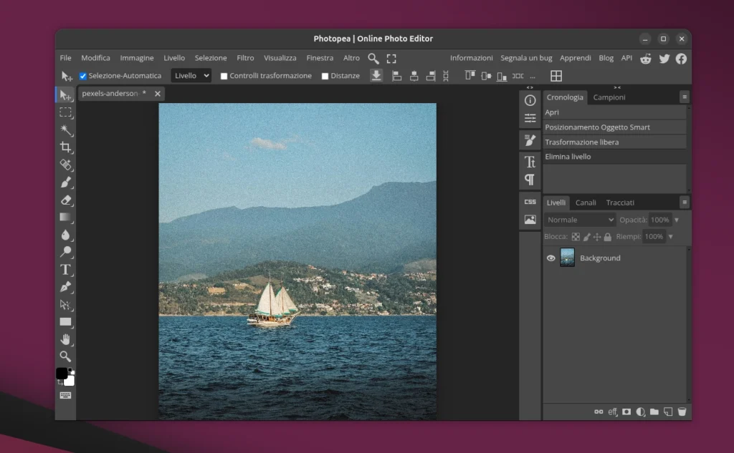This screenshot has width=734, height=453.
Task: Select the Hand tool
Action: tap(65, 338)
